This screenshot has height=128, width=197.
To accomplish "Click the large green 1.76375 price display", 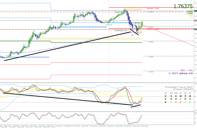I will click(x=183, y=6).
